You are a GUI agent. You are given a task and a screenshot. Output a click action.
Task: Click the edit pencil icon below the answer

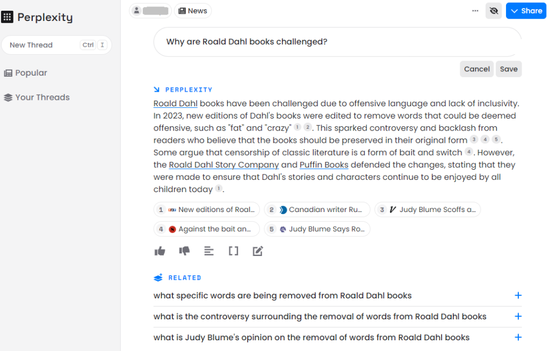[x=258, y=251]
